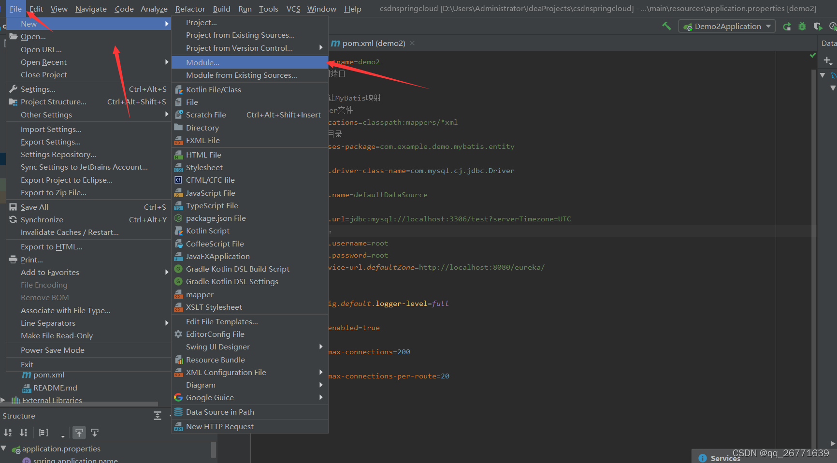Viewport: 837px width, 463px height.
Task: Click the add plus icon in Database panel
Action: [827, 60]
